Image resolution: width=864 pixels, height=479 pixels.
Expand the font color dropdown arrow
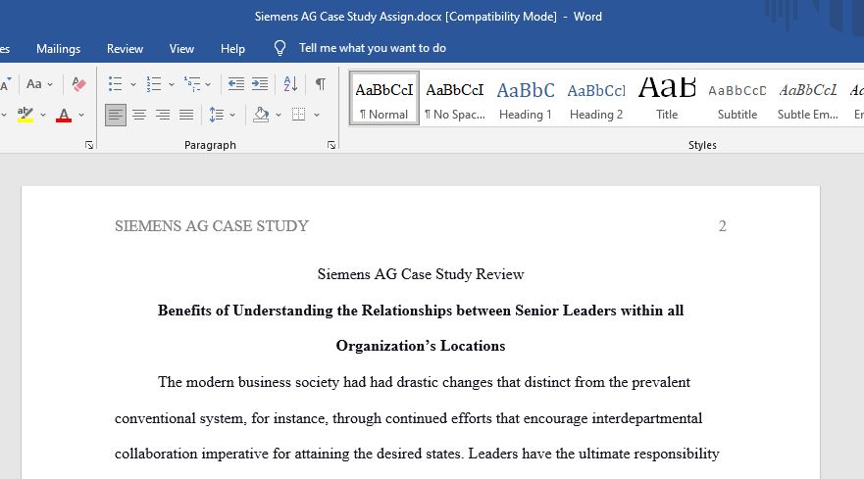(x=81, y=115)
